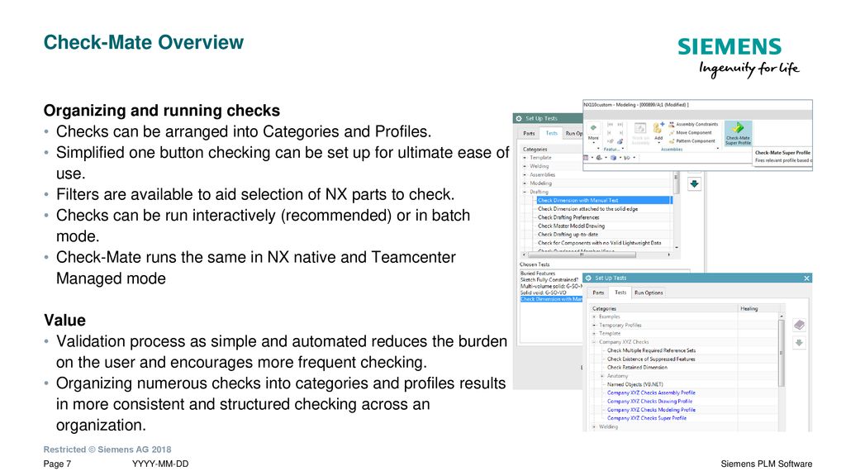Viewport: 846px width, 476px height.
Task: Select 'Check for Components with no Valid Lightweight Data'
Action: 599,243
